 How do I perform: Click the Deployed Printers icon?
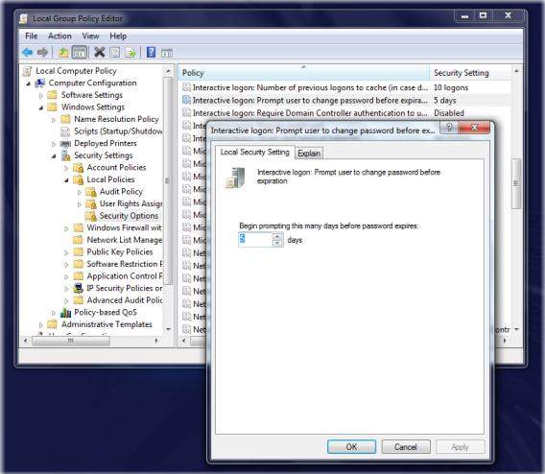[x=65, y=143]
